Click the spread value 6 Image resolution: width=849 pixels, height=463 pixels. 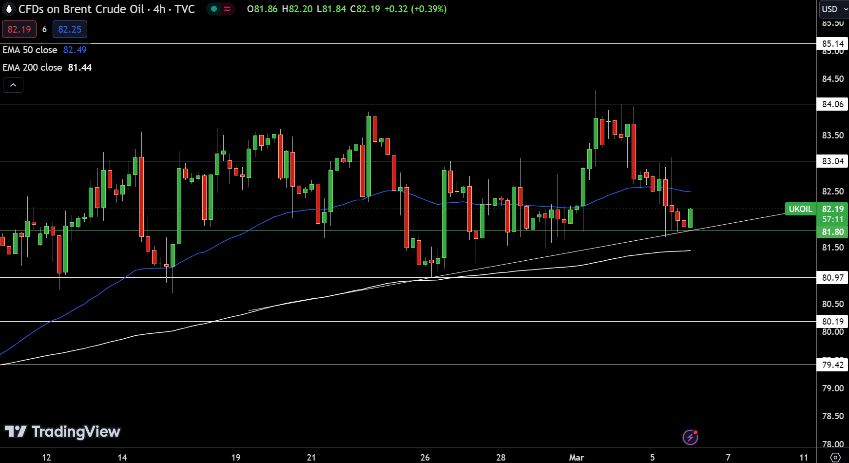coord(44,29)
